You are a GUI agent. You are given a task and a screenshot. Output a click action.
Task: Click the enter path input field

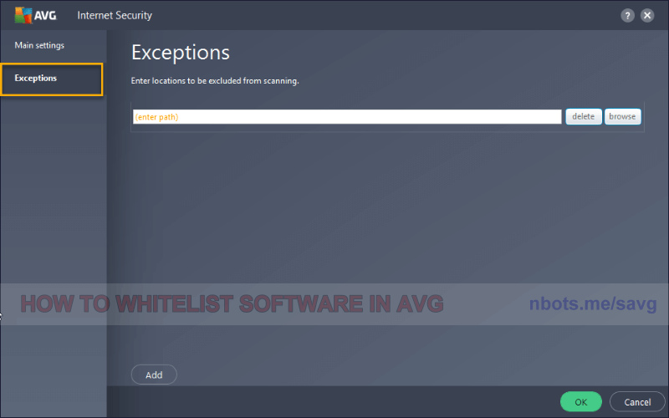coord(347,117)
